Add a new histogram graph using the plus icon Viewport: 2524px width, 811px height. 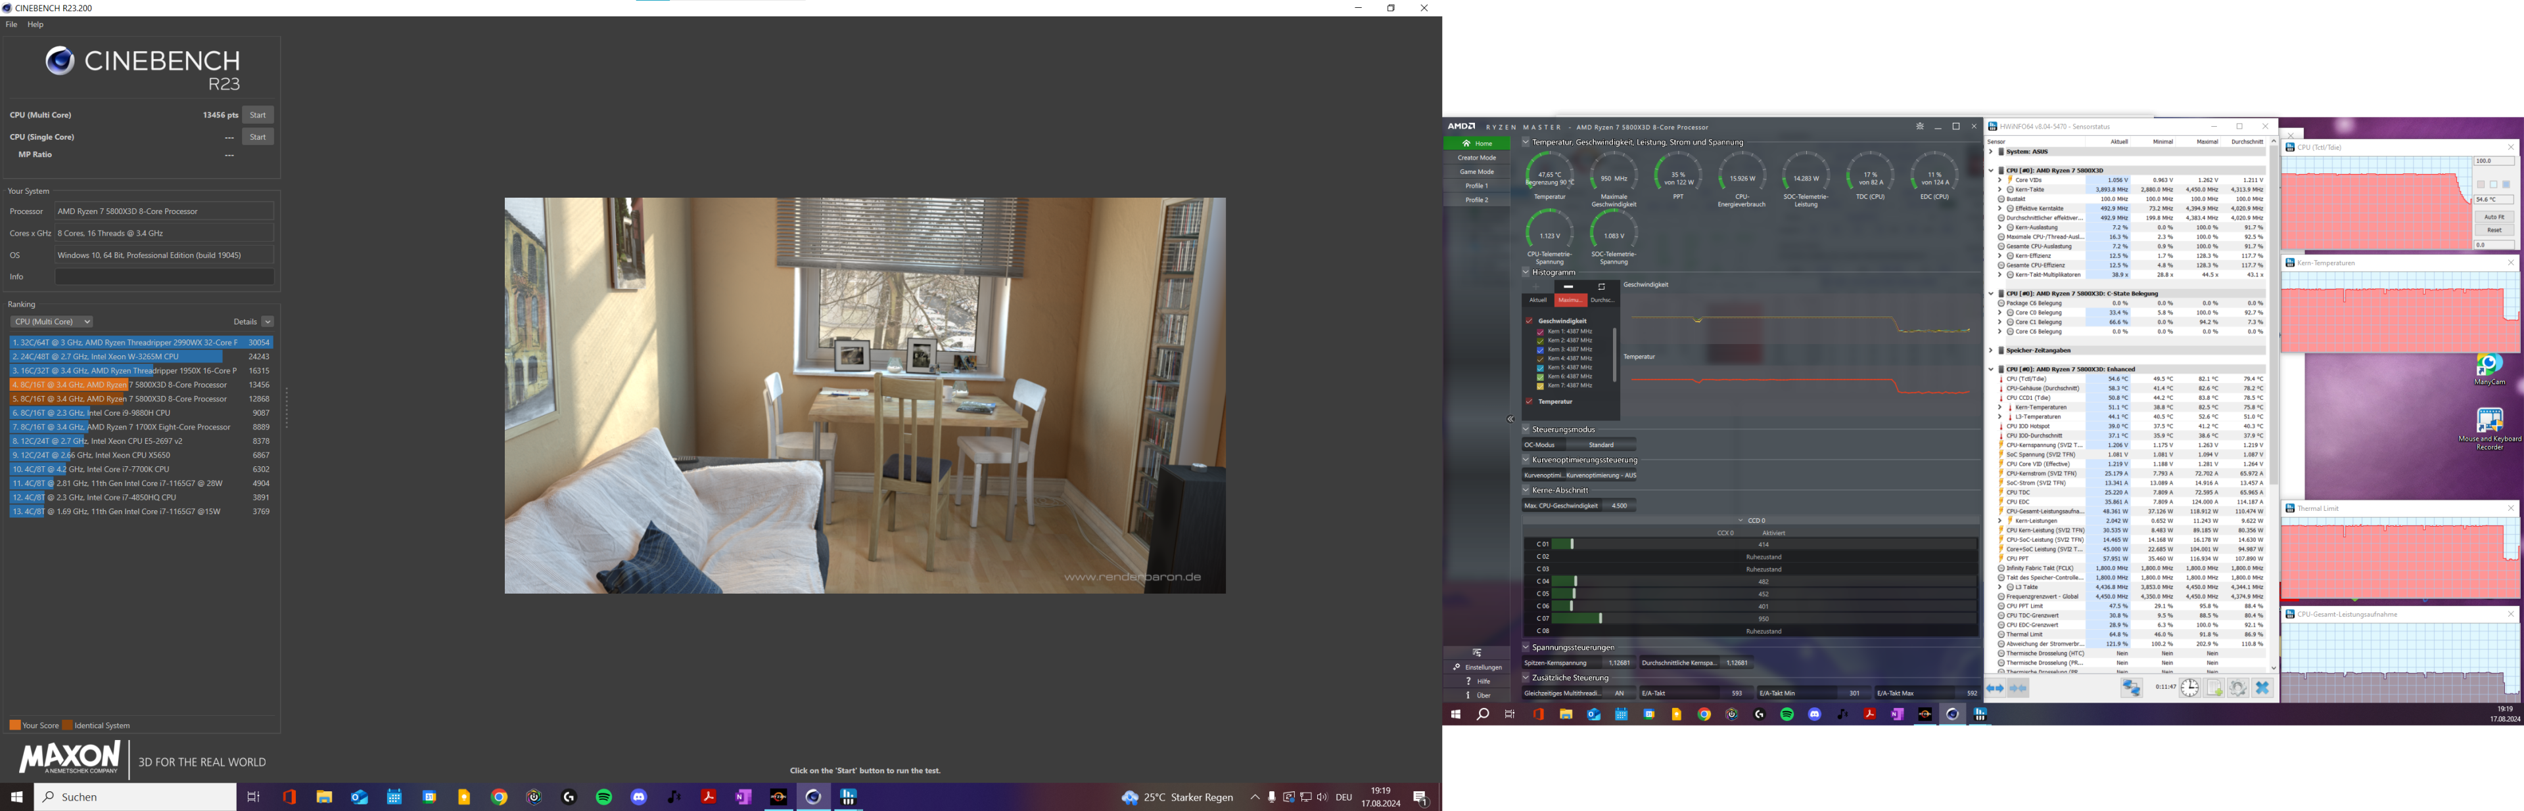pos(1535,287)
